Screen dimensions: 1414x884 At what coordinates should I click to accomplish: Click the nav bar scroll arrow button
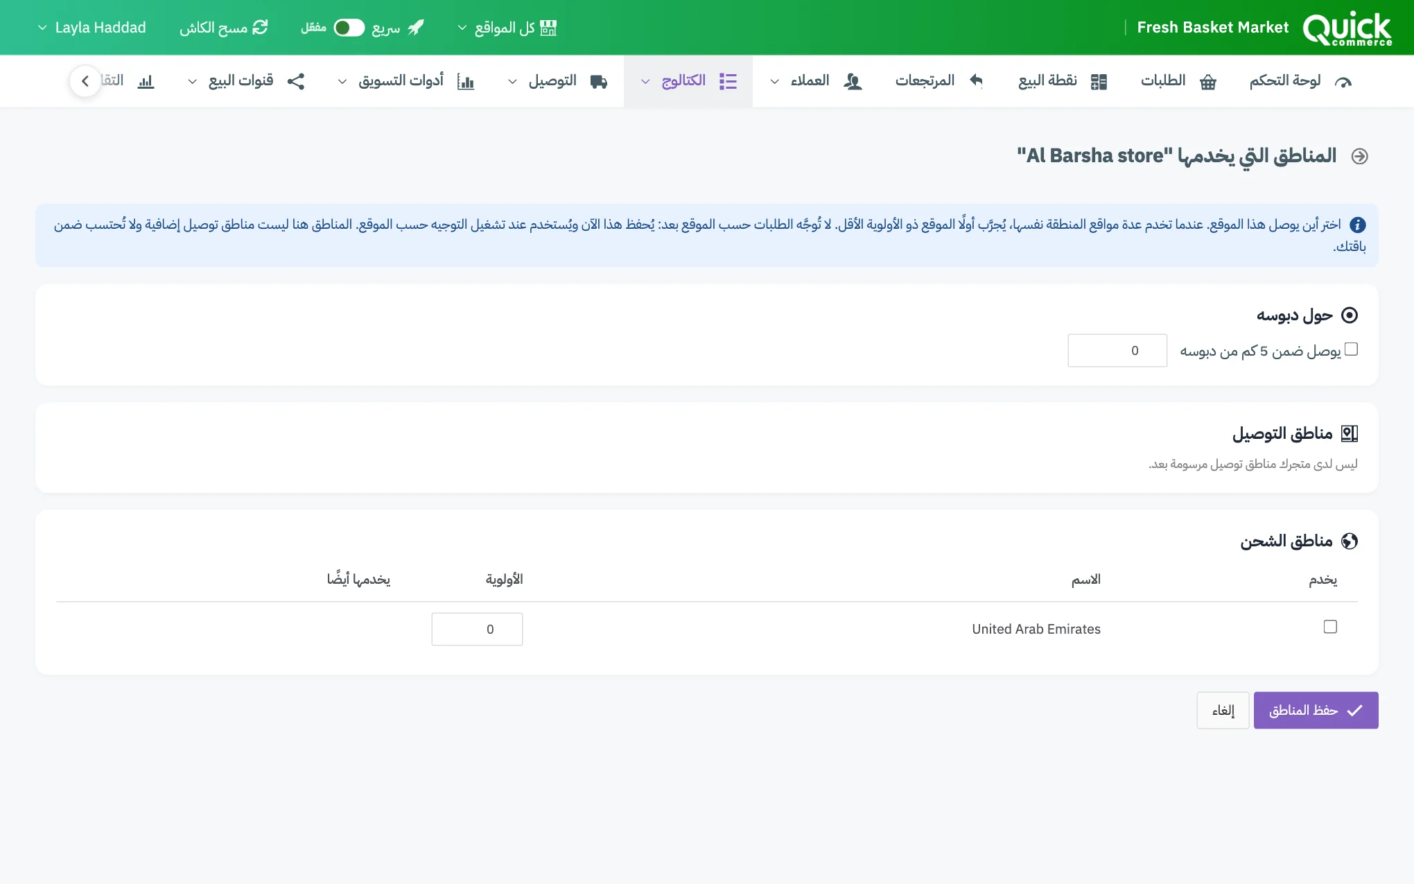[x=85, y=81]
